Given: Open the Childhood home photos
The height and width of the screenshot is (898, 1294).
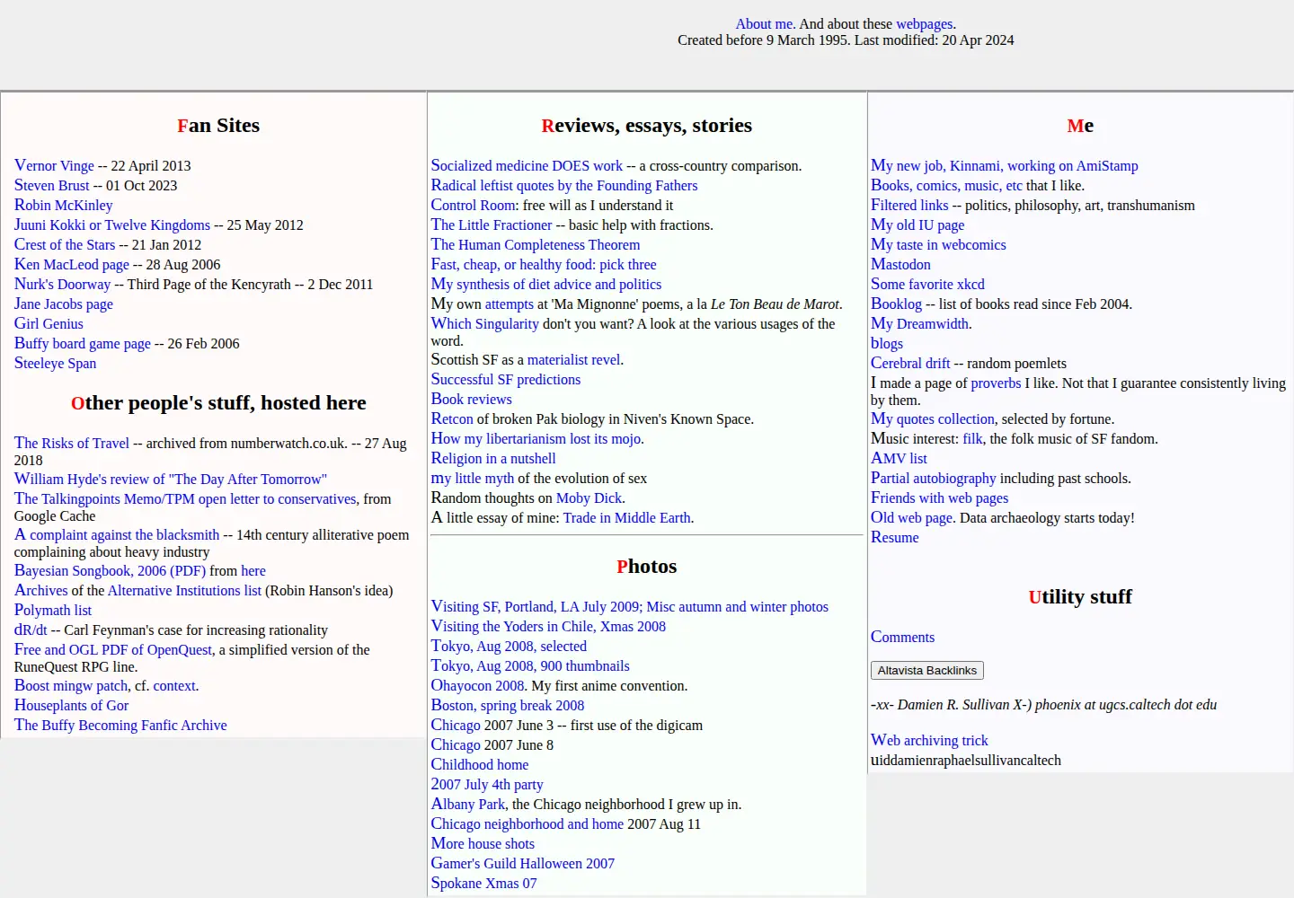Looking at the screenshot, I should click(480, 764).
